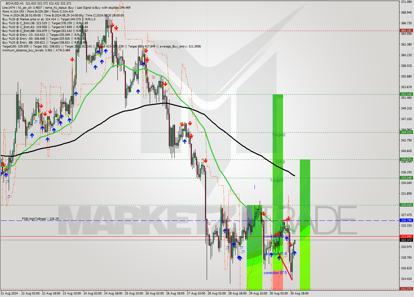Select the green 352.142 price level tag
Image resolution: width=414 pixels, height=297 pixels.
pyautogui.click(x=406, y=94)
